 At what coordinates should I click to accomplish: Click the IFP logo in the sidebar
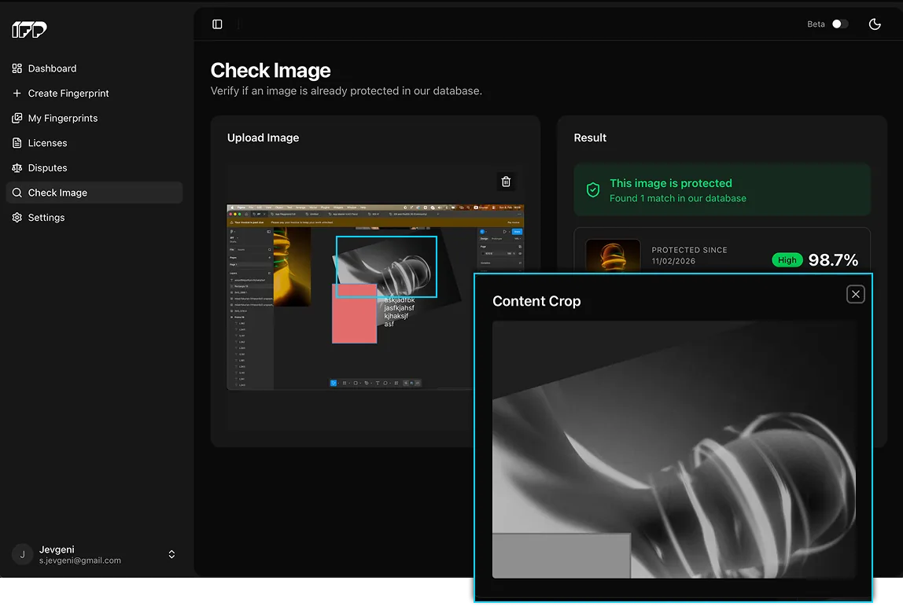(29, 29)
